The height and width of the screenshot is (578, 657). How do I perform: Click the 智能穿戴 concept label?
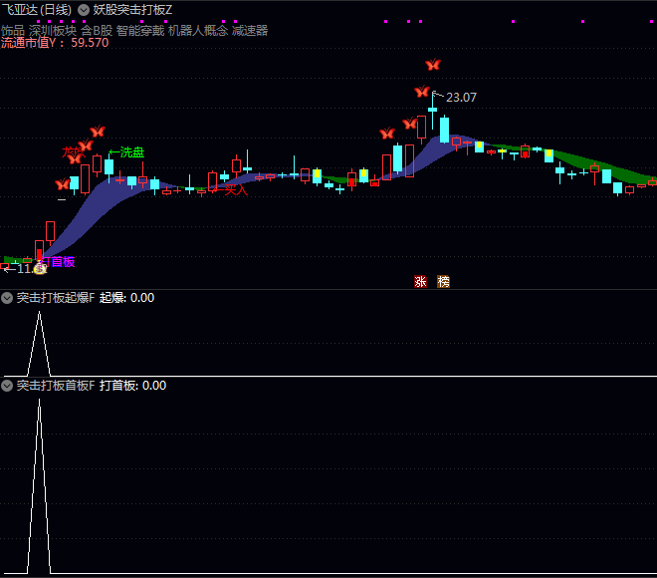point(140,31)
